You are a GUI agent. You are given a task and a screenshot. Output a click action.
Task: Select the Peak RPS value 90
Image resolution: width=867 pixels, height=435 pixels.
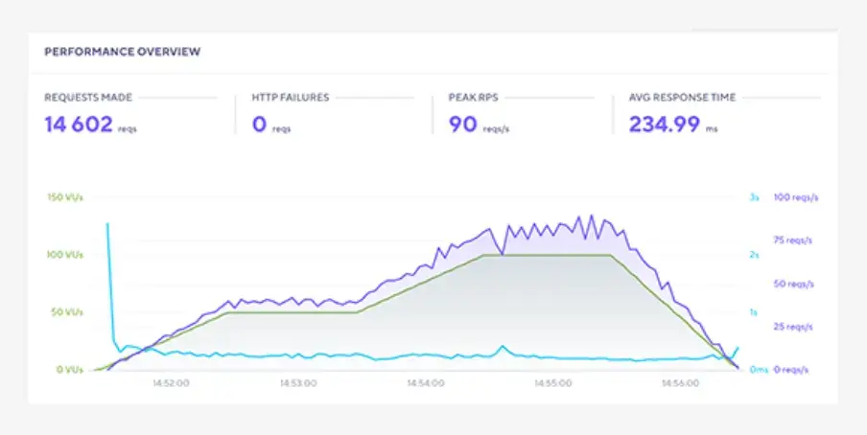(463, 124)
